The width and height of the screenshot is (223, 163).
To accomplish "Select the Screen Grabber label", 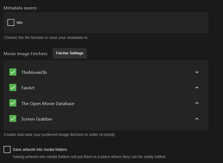I will pos(37,119).
